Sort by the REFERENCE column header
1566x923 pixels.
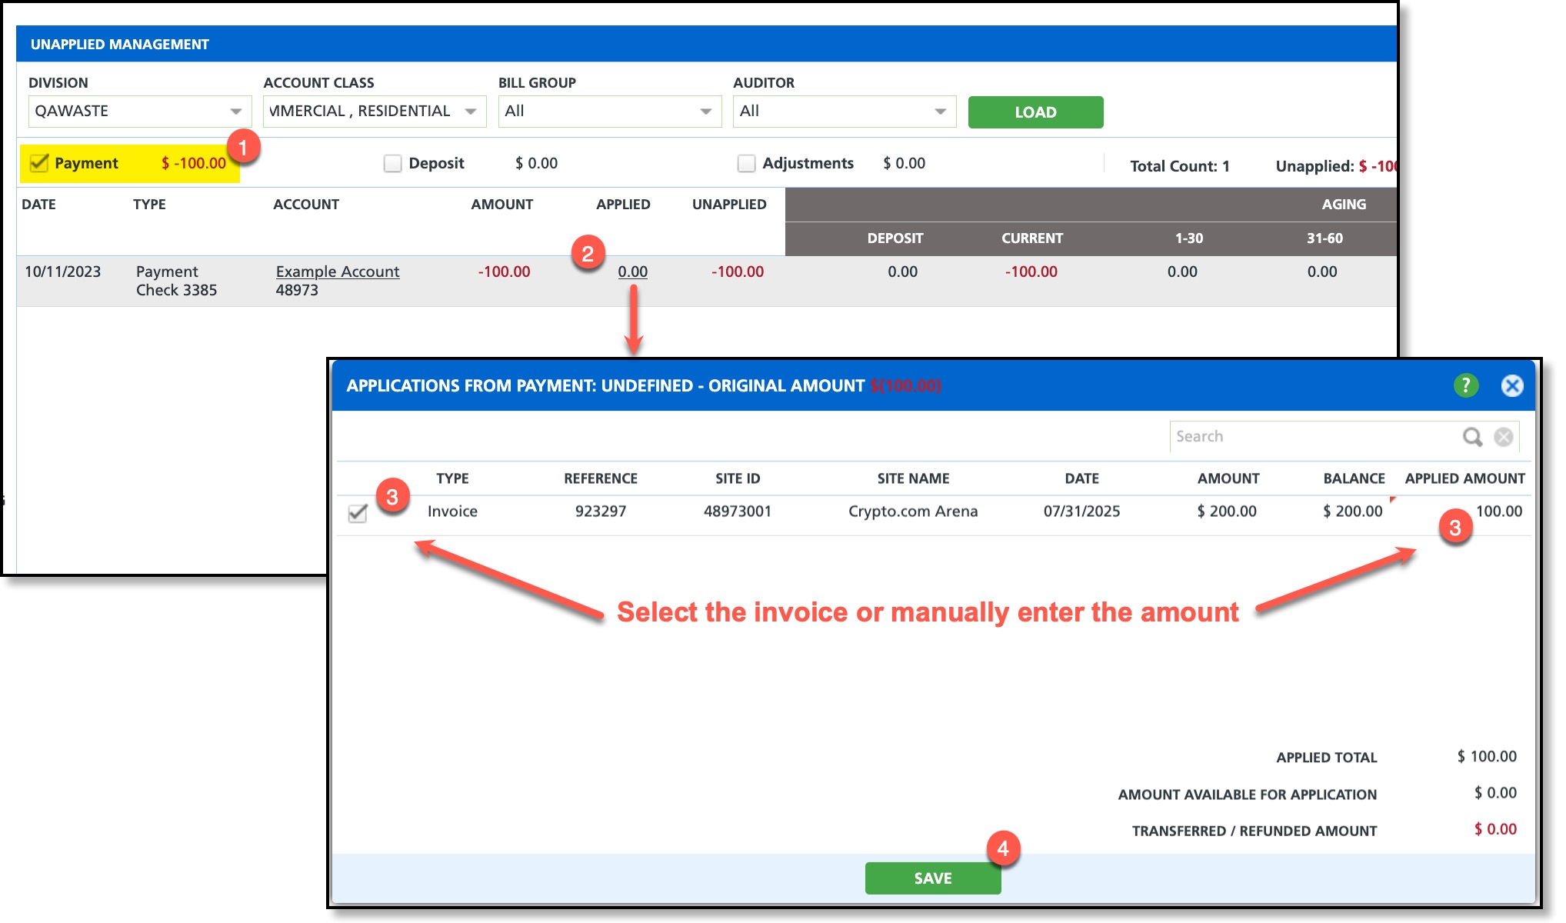point(600,478)
